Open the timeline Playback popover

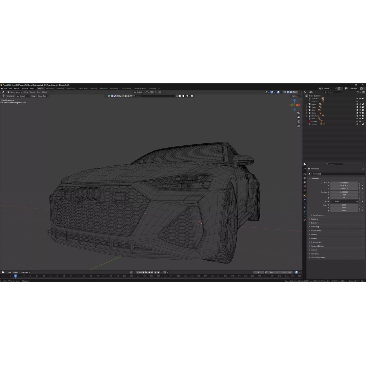(26, 272)
